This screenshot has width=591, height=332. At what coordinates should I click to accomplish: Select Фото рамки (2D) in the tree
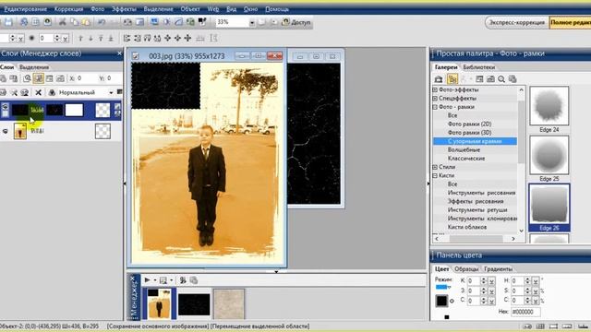point(469,124)
